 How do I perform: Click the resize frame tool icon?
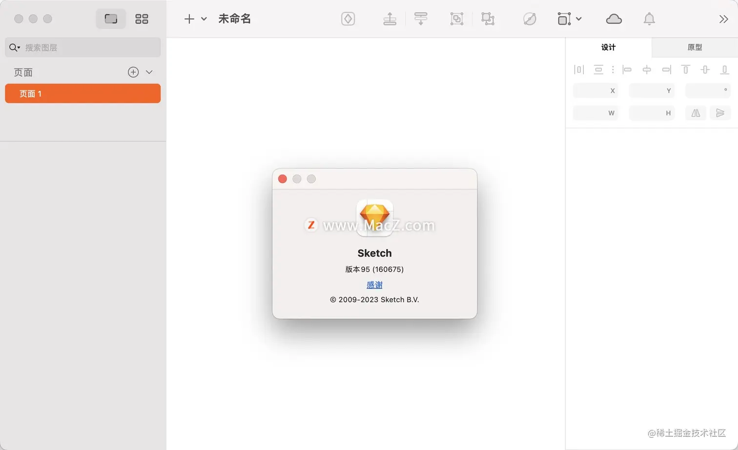coord(564,19)
